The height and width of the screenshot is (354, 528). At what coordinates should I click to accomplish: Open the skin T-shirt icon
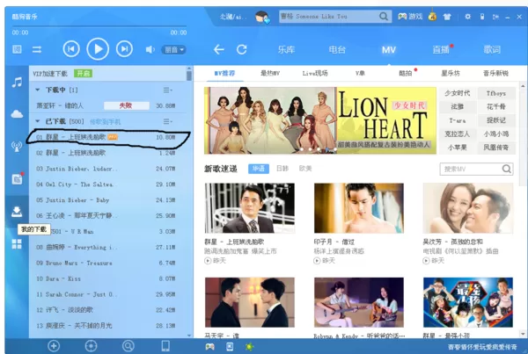(447, 17)
